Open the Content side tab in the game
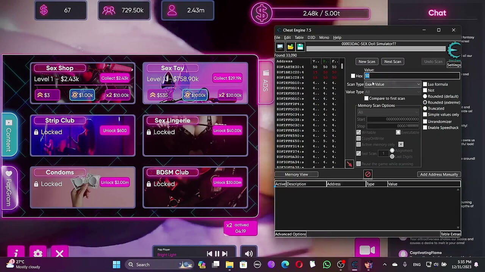 click(x=9, y=134)
